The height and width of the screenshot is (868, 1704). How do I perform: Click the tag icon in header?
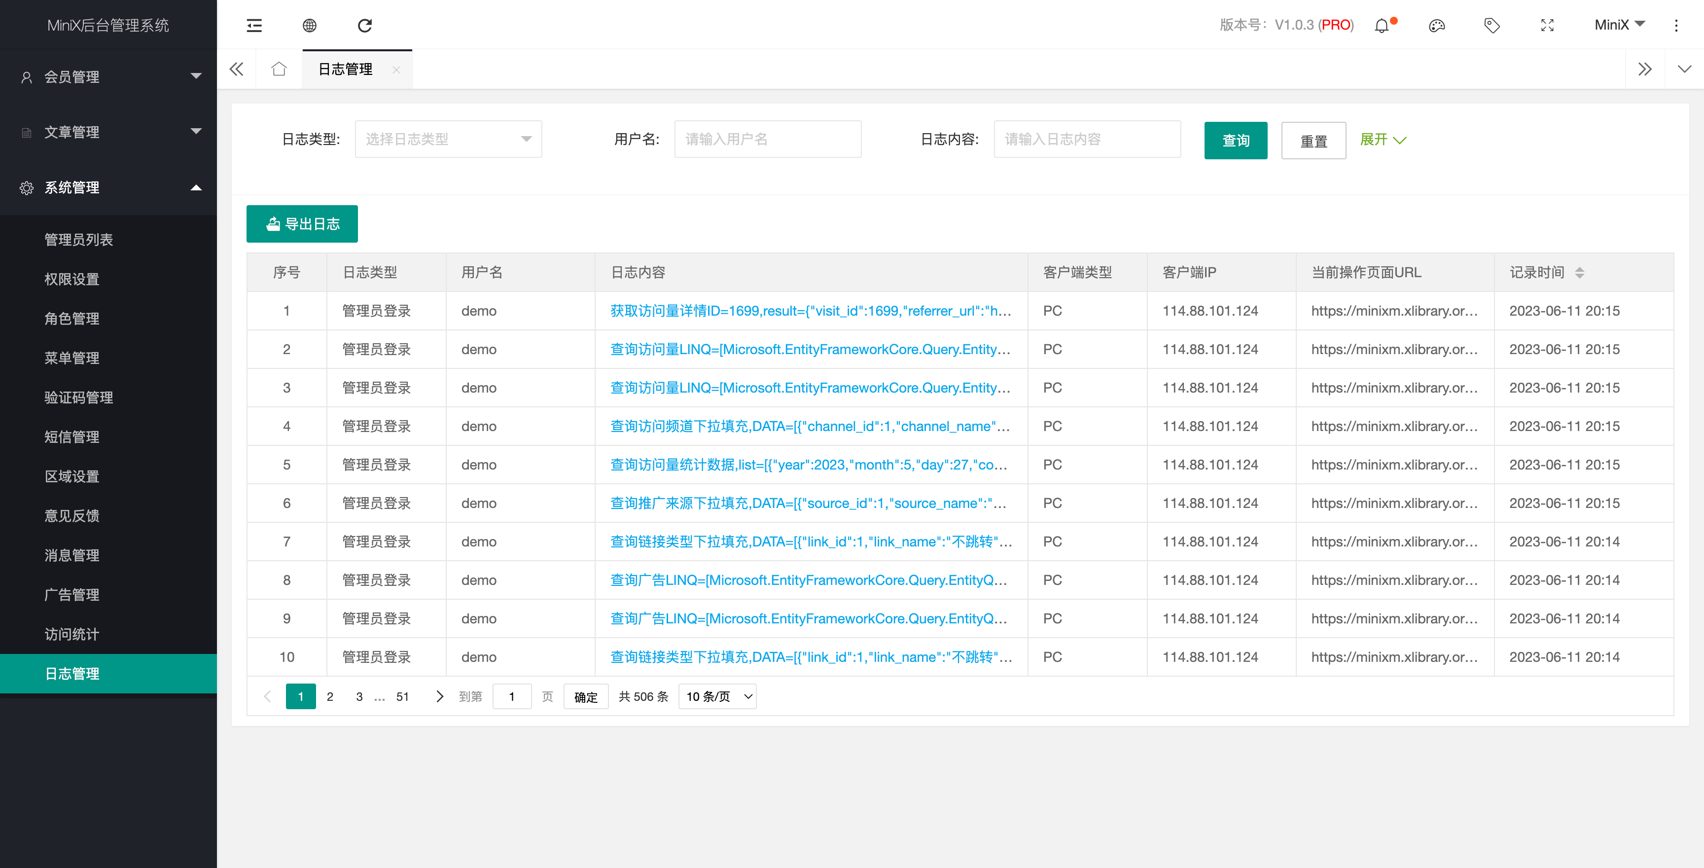1491,26
